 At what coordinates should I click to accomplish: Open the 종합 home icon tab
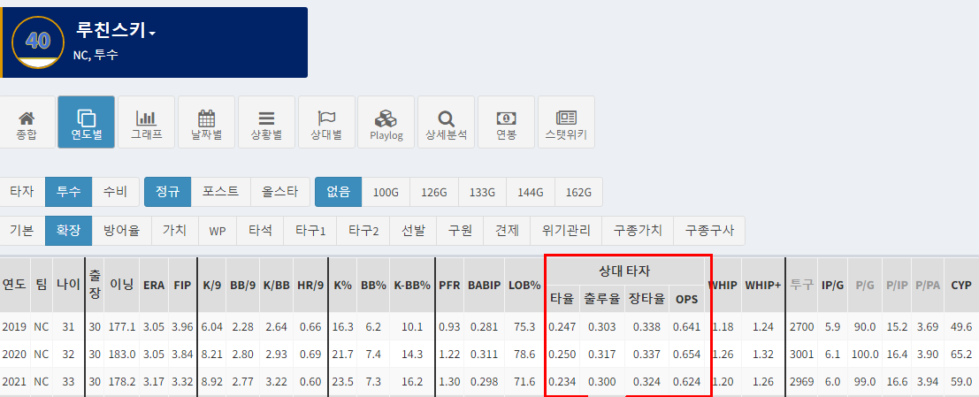[x=27, y=122]
